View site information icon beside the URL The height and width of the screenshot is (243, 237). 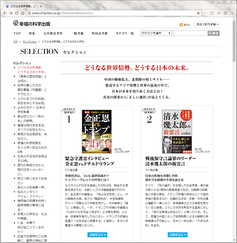29,13
